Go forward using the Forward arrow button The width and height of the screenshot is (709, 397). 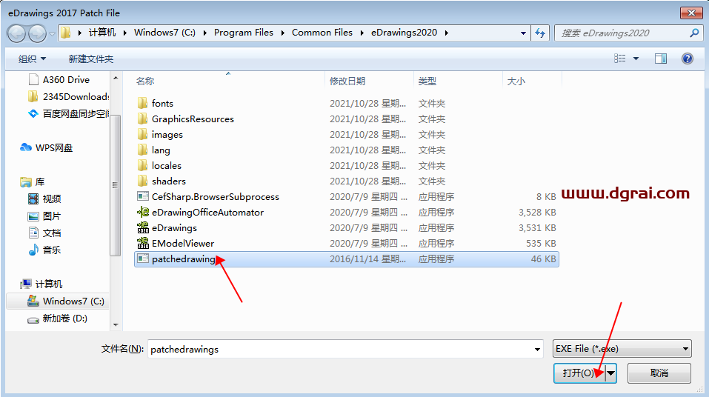point(37,33)
